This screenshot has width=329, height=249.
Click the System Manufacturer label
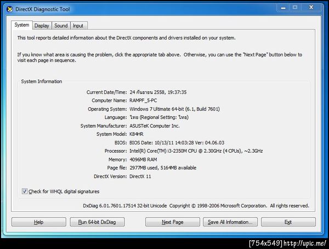104,126
